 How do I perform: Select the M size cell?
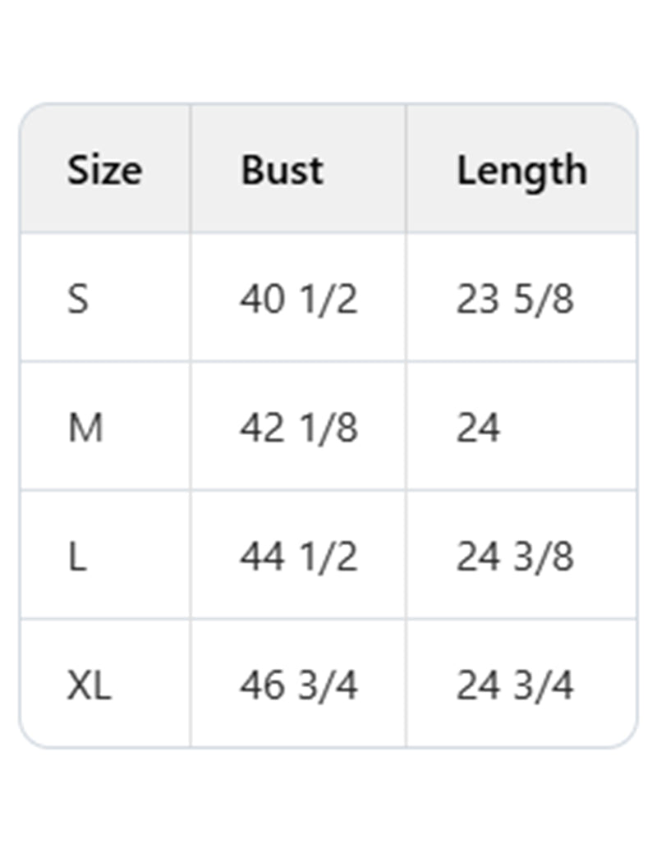(85, 428)
